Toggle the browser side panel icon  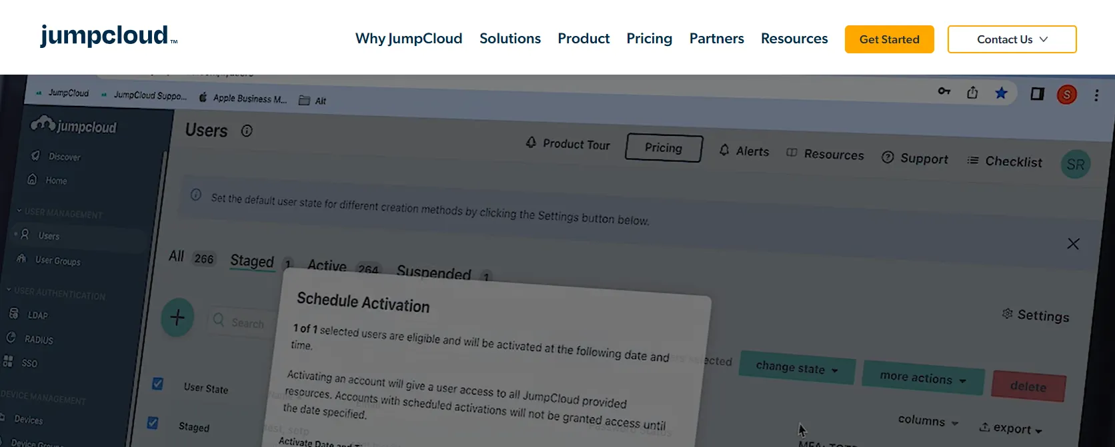click(1037, 93)
